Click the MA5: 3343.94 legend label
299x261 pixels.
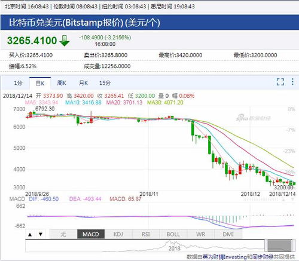coord(41,103)
